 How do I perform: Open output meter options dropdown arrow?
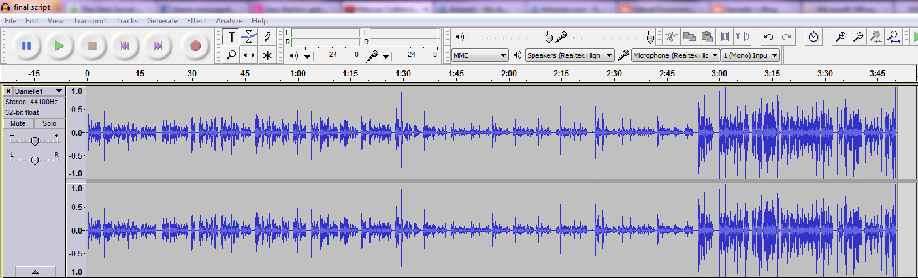click(308, 56)
